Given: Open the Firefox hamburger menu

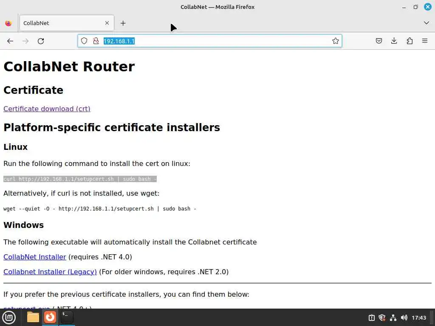Looking at the screenshot, I should pyautogui.click(x=425, y=41).
